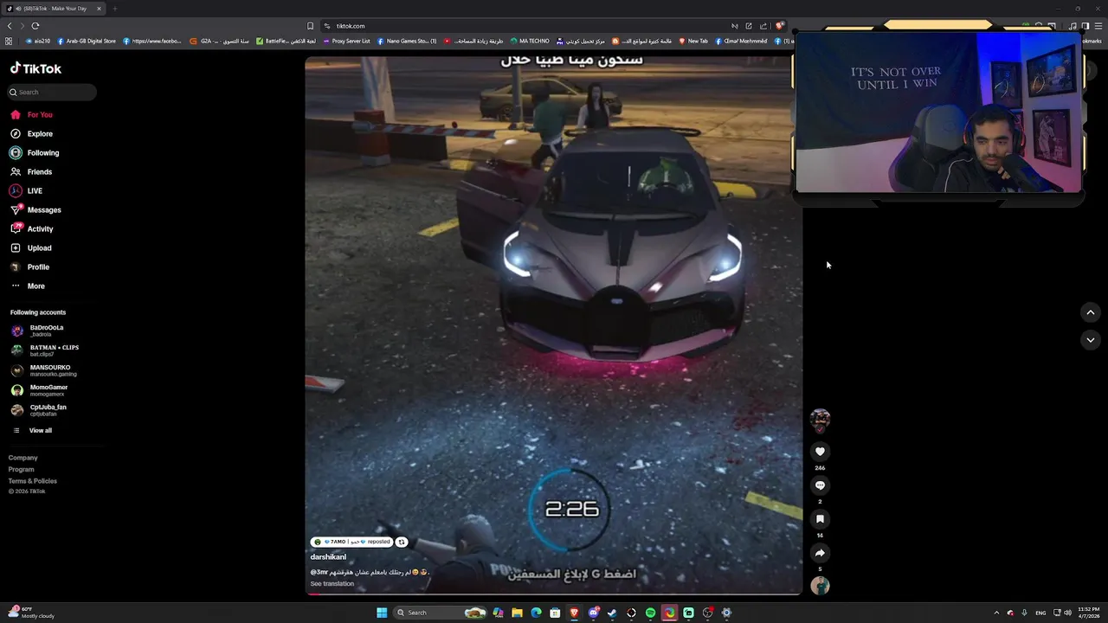
Task: Open the Brave Shields icon
Action: 780,26
